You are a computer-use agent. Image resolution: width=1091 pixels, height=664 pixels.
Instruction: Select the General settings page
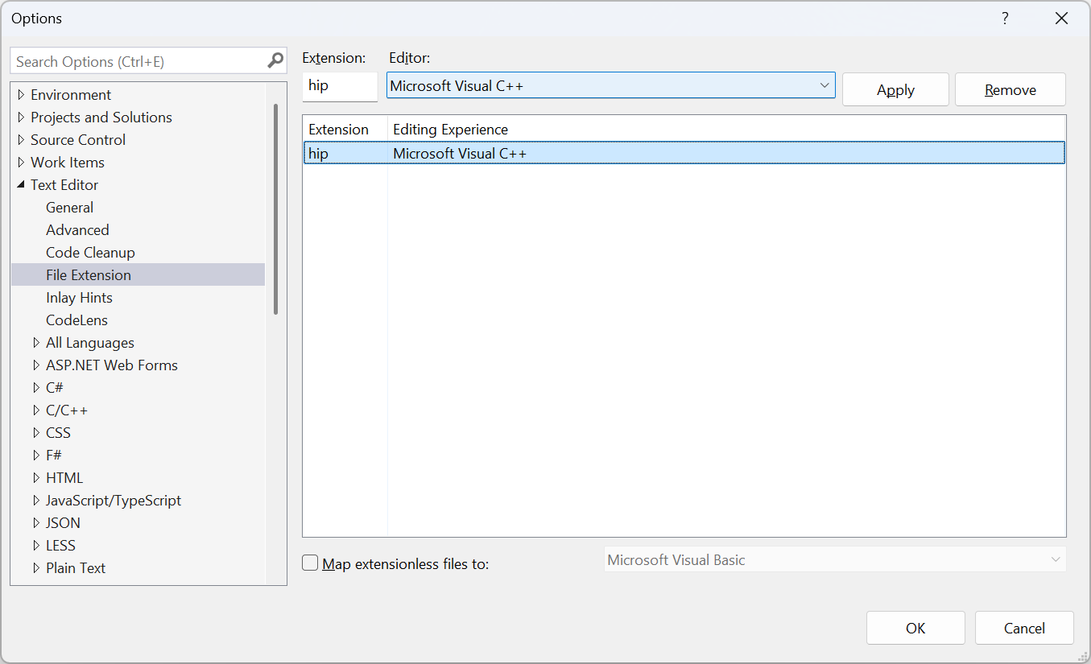pyautogui.click(x=69, y=208)
